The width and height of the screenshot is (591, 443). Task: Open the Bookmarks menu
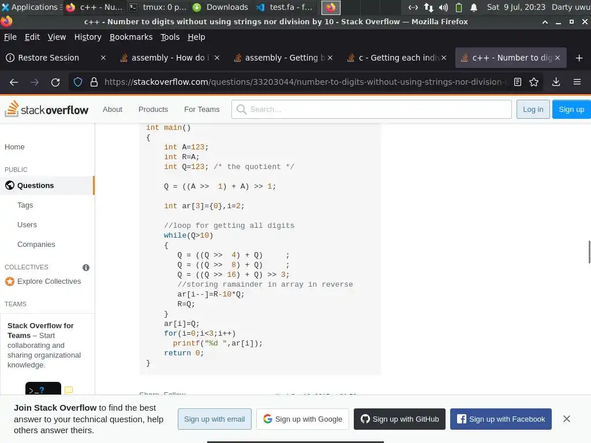point(131,37)
